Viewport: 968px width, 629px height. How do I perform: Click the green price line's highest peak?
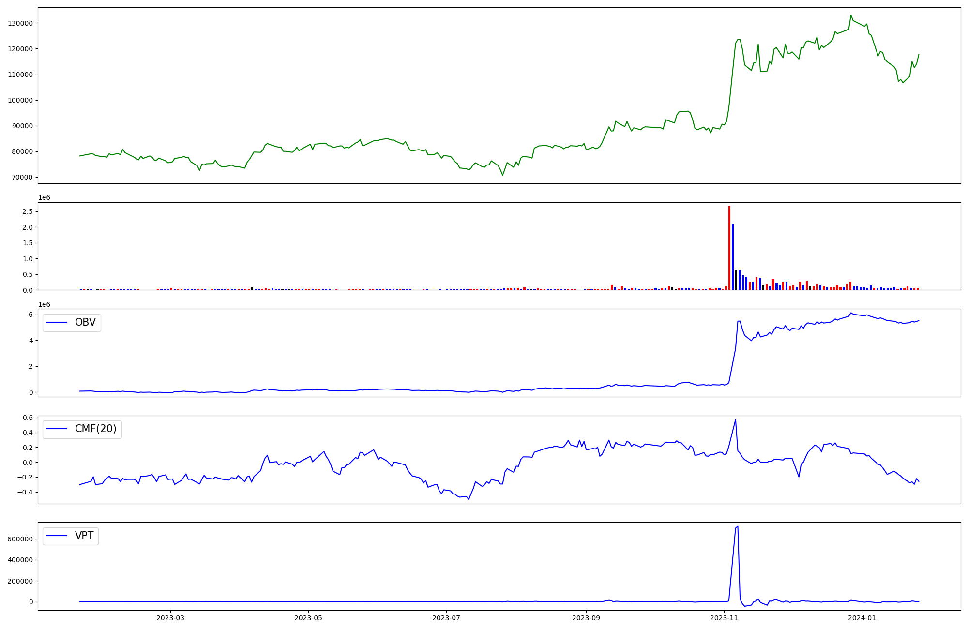tap(851, 15)
